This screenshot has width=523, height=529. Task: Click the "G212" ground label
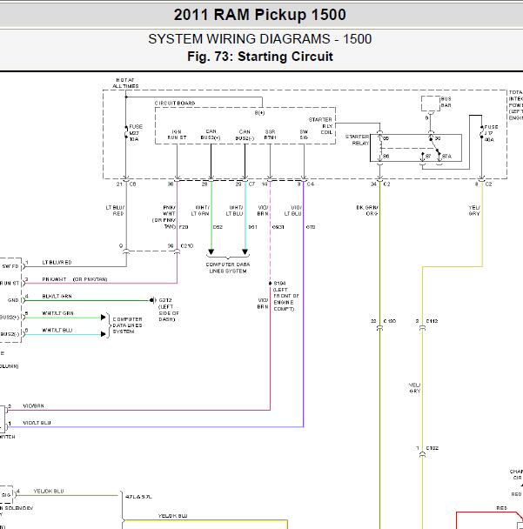[165, 300]
